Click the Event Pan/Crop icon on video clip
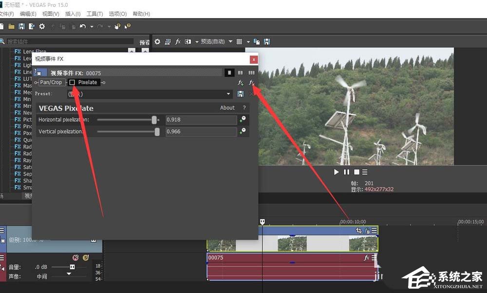Viewport: 487px width, 293px height. tap(359, 231)
